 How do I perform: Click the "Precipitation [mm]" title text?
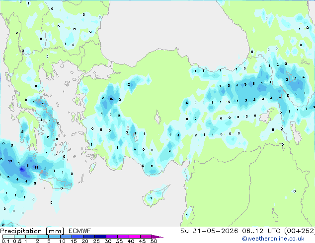32,231
